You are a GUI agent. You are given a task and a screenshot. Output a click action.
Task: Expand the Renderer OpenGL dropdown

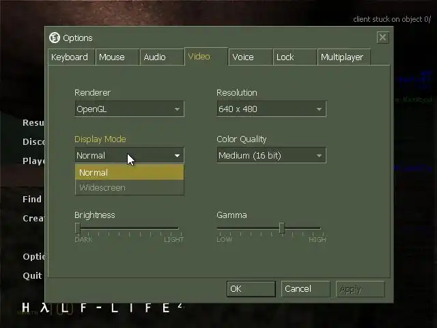(x=129, y=109)
